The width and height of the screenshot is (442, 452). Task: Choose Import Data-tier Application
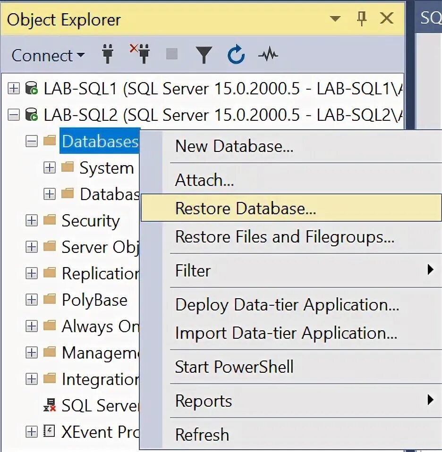point(291,333)
